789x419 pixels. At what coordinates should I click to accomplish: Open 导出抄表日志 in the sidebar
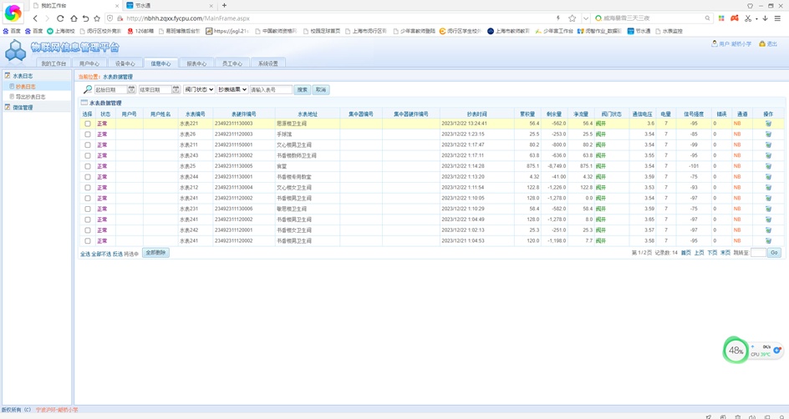click(30, 97)
